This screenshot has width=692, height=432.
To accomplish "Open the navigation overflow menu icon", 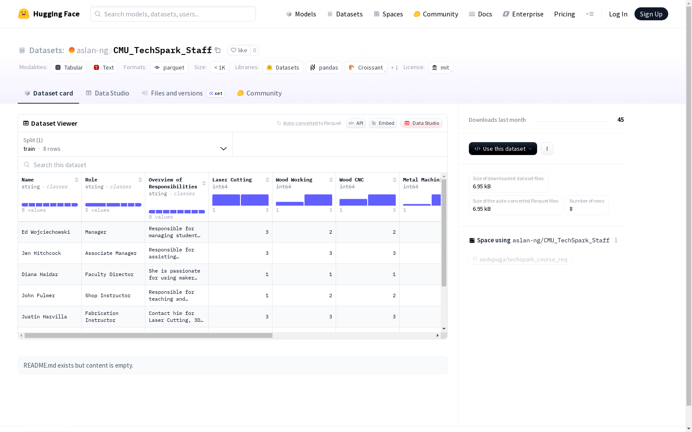I will tap(589, 14).
